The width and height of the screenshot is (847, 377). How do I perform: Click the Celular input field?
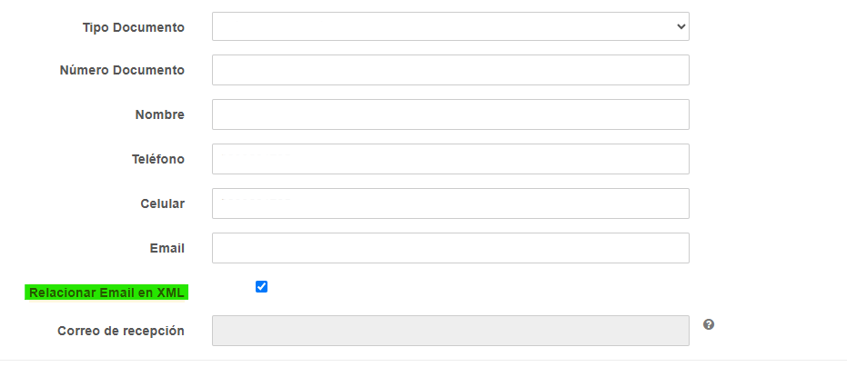[450, 203]
